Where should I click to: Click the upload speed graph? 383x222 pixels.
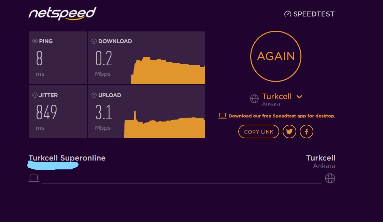(x=165, y=127)
